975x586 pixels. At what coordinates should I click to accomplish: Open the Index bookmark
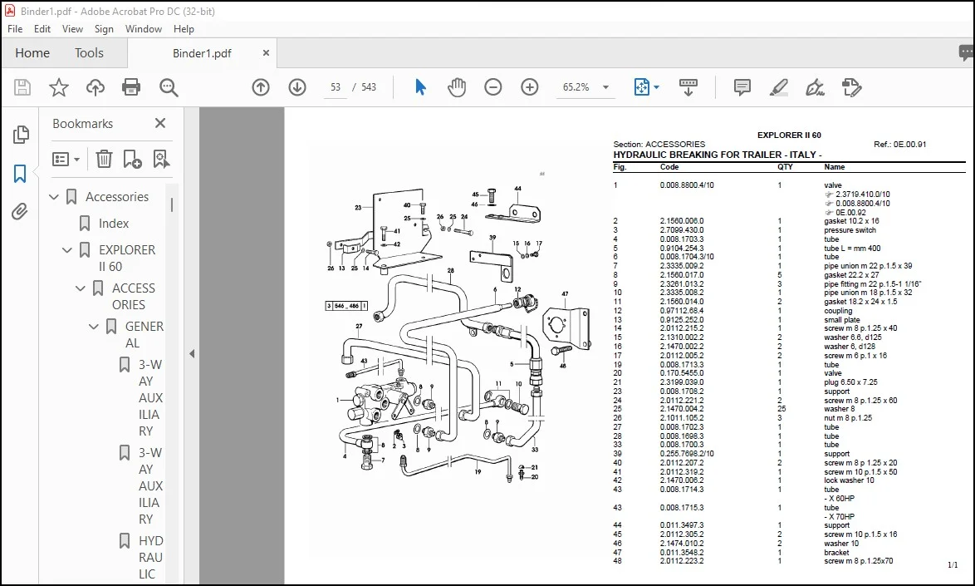pyautogui.click(x=113, y=224)
